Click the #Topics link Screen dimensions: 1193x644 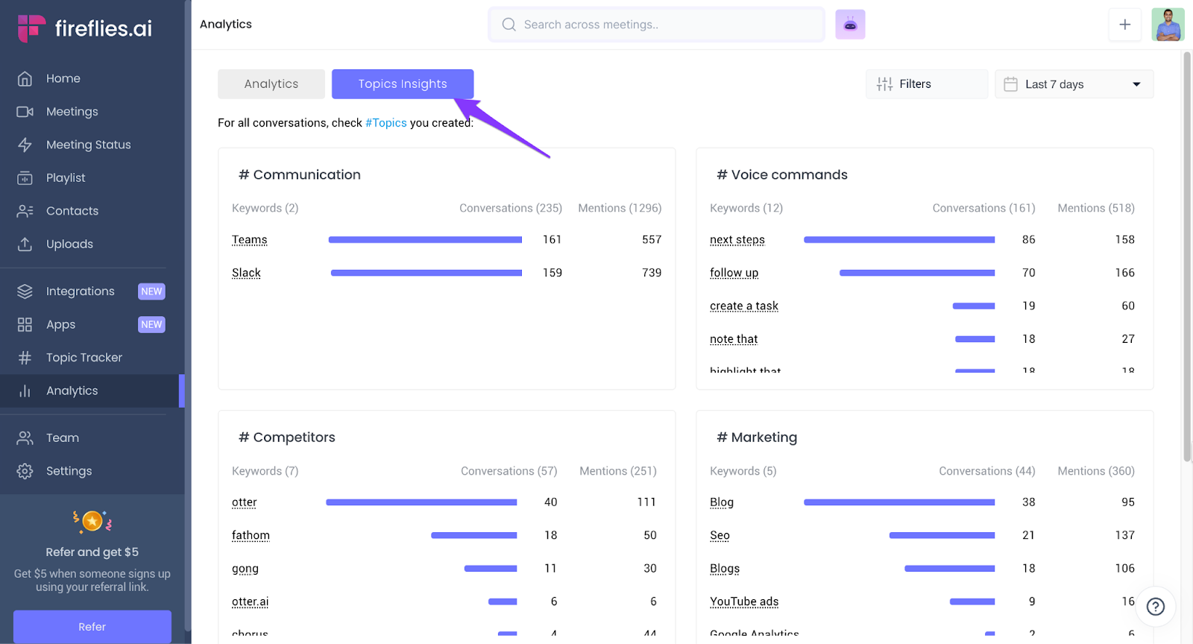(x=385, y=123)
